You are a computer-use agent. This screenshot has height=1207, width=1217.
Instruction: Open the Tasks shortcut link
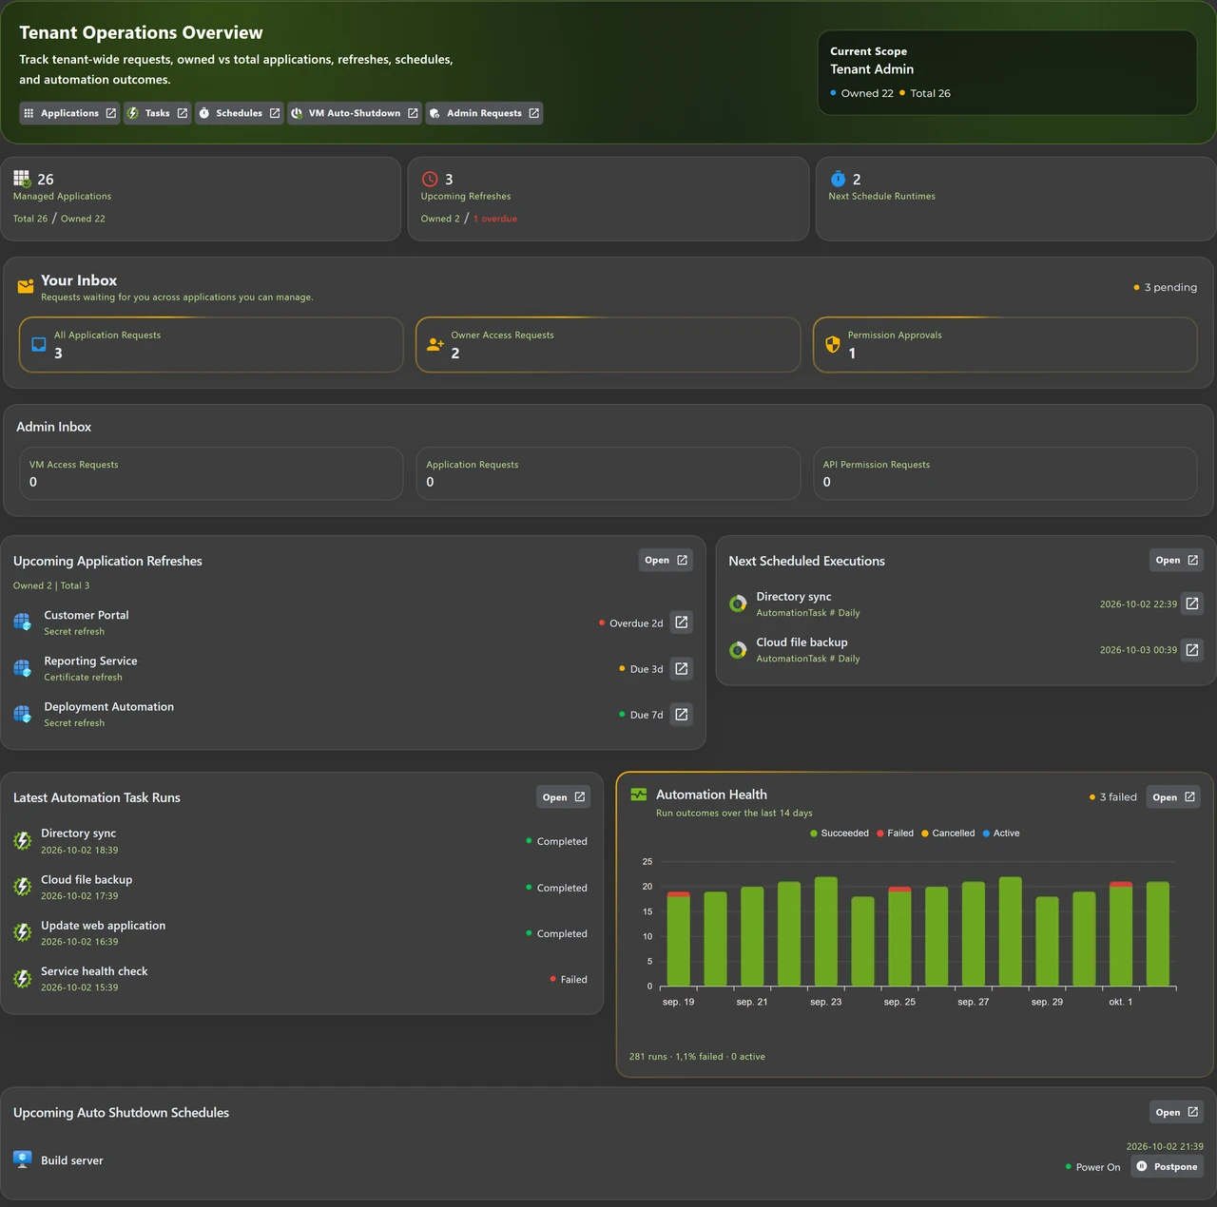tap(157, 113)
